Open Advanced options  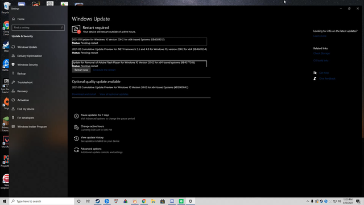[x=98, y=150]
